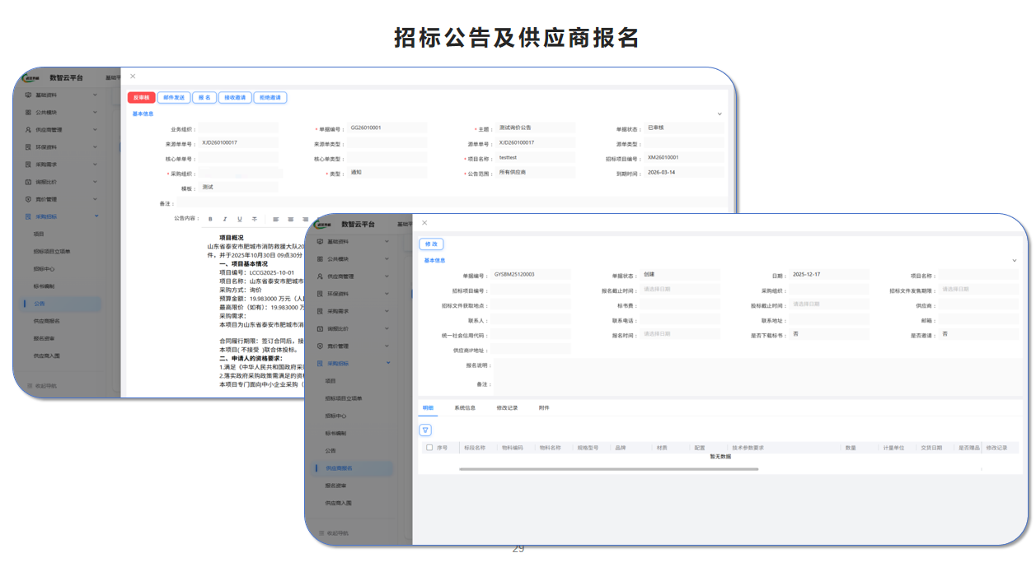Image resolution: width=1036 pixels, height=581 pixels.
Task: Click 公共模块 grid icon in back window
Action: 27,112
